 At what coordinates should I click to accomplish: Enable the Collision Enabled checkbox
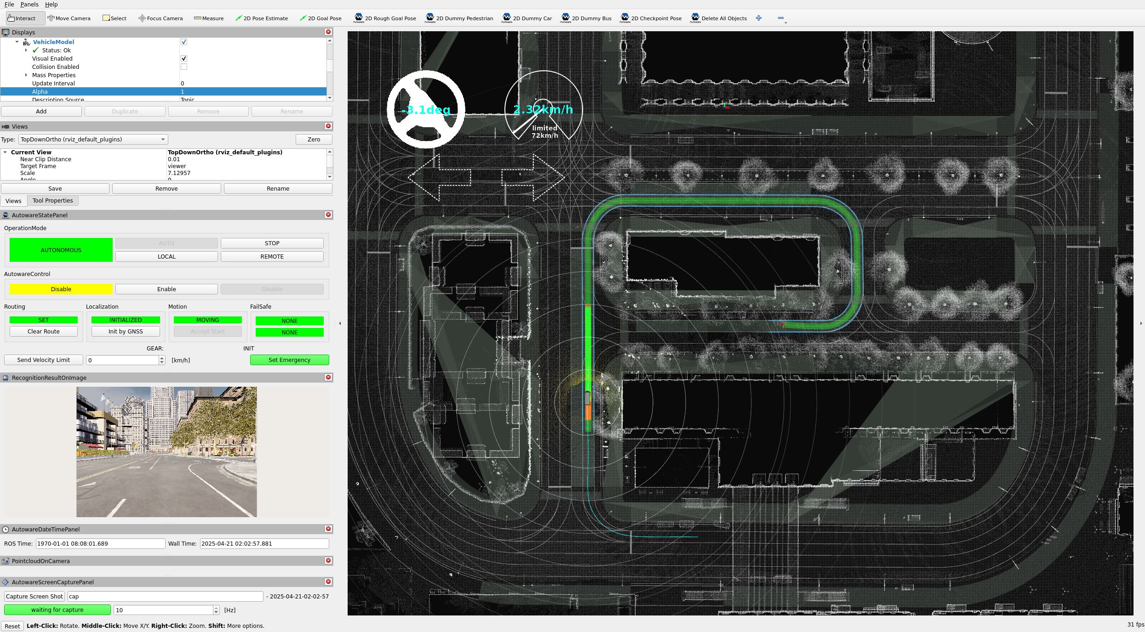(183, 67)
